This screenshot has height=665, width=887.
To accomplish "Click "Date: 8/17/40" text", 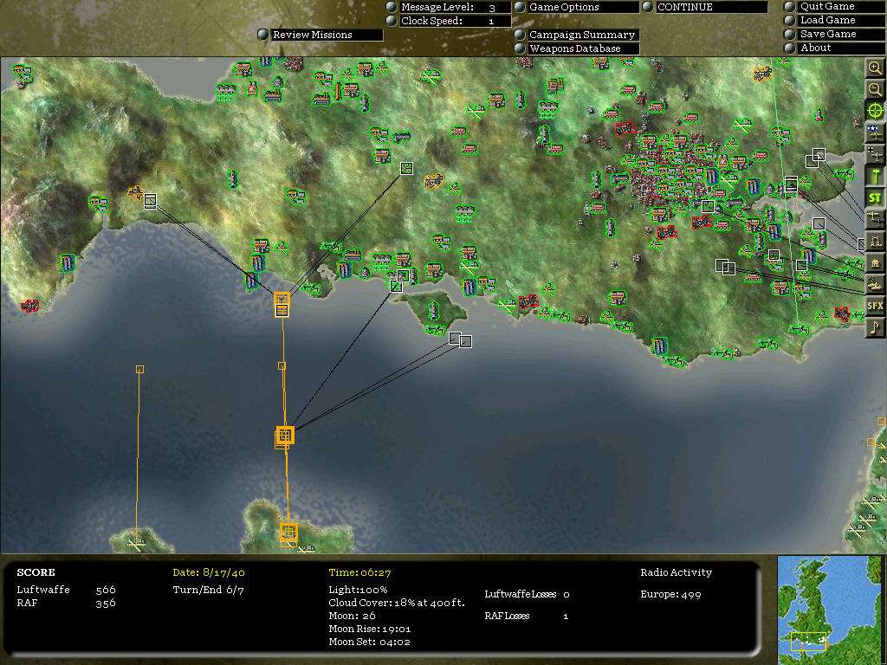I will click(x=209, y=572).
